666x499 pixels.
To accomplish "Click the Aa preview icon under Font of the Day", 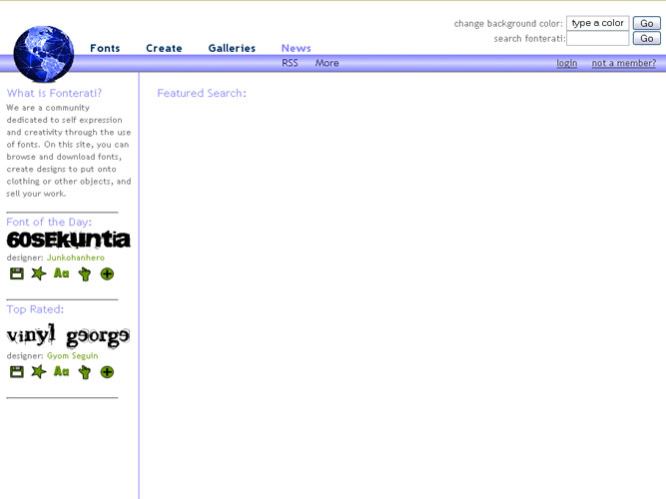I will 62,273.
